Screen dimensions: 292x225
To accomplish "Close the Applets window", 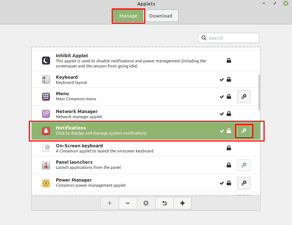I will click(x=286, y=3).
